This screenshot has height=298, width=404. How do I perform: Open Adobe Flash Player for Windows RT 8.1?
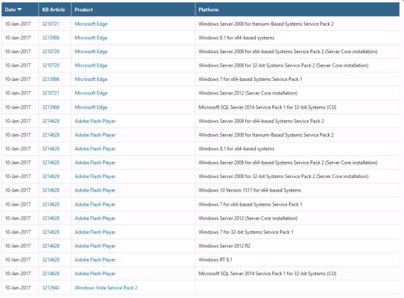(x=95, y=260)
